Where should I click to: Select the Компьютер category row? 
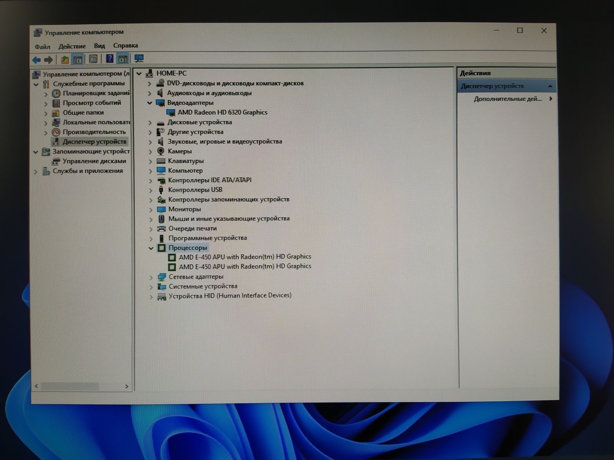185,171
